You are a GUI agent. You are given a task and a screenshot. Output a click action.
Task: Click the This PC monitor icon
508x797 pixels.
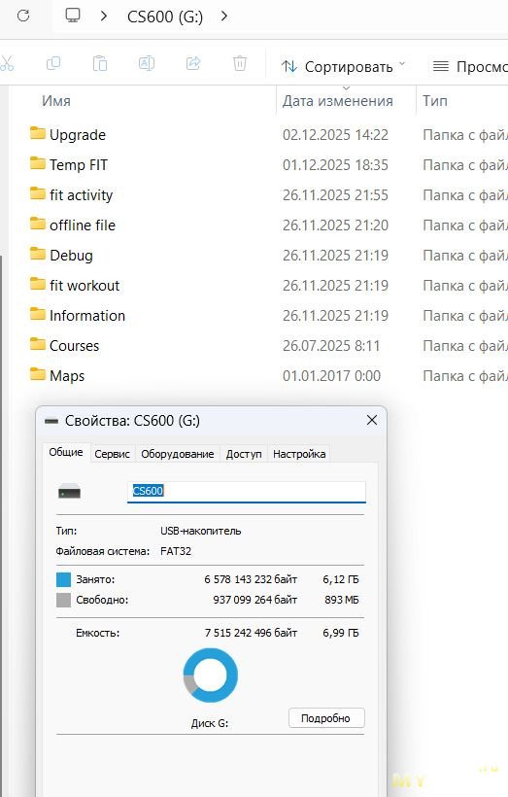73,16
